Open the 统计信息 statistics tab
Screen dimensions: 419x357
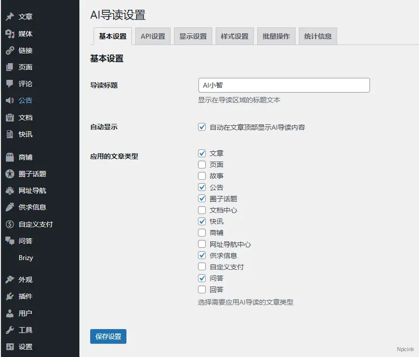point(318,36)
